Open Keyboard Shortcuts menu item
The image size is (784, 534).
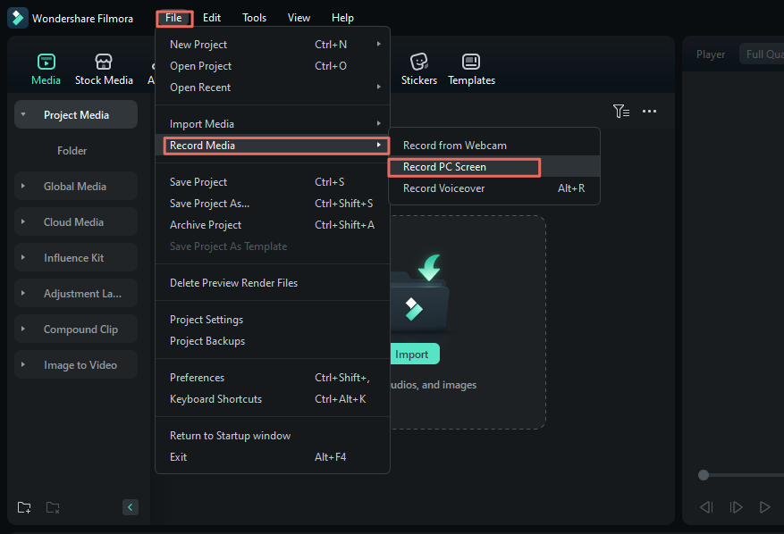[273, 399]
